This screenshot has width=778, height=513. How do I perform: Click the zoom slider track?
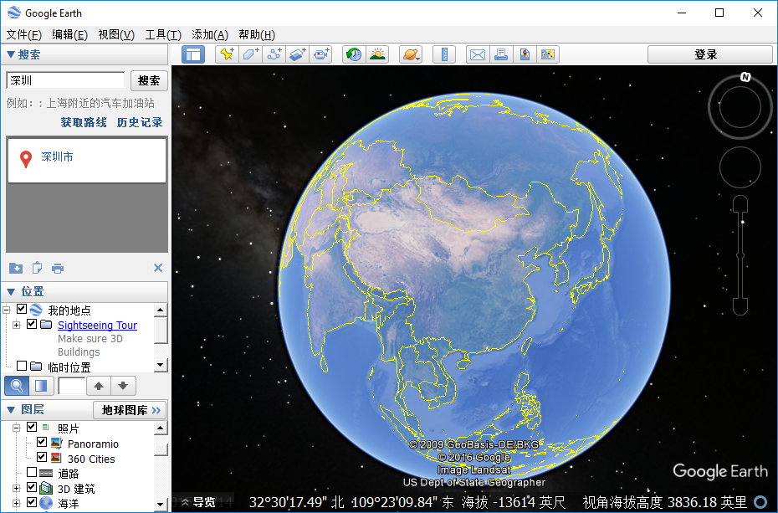[740, 255]
